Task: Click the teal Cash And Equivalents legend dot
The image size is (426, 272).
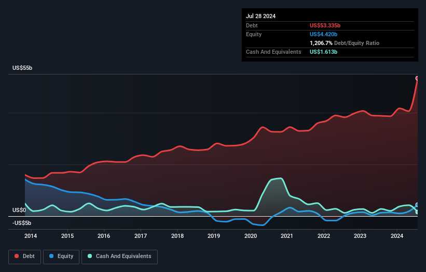Action: pyautogui.click(x=90, y=256)
